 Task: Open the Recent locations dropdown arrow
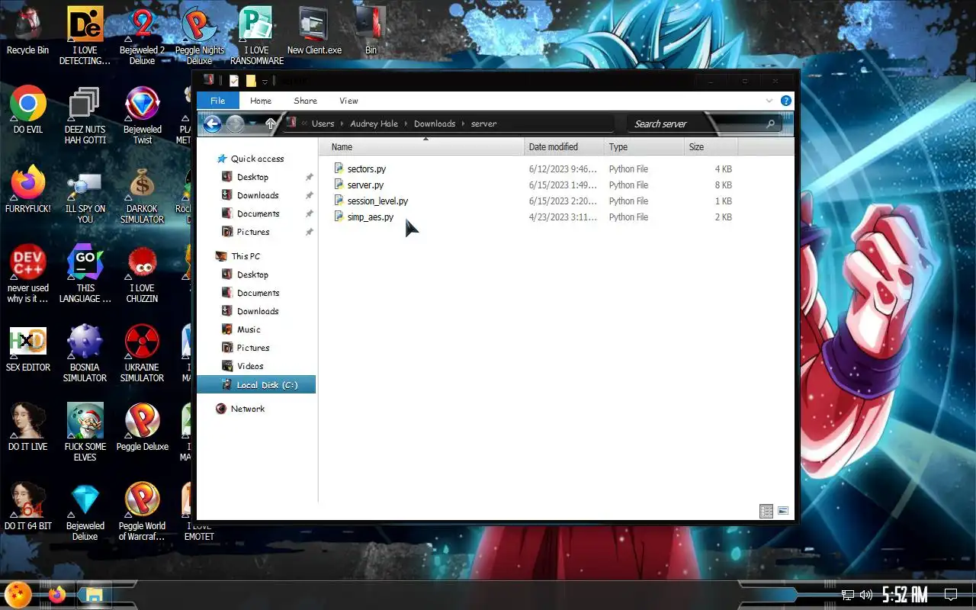coord(253,124)
